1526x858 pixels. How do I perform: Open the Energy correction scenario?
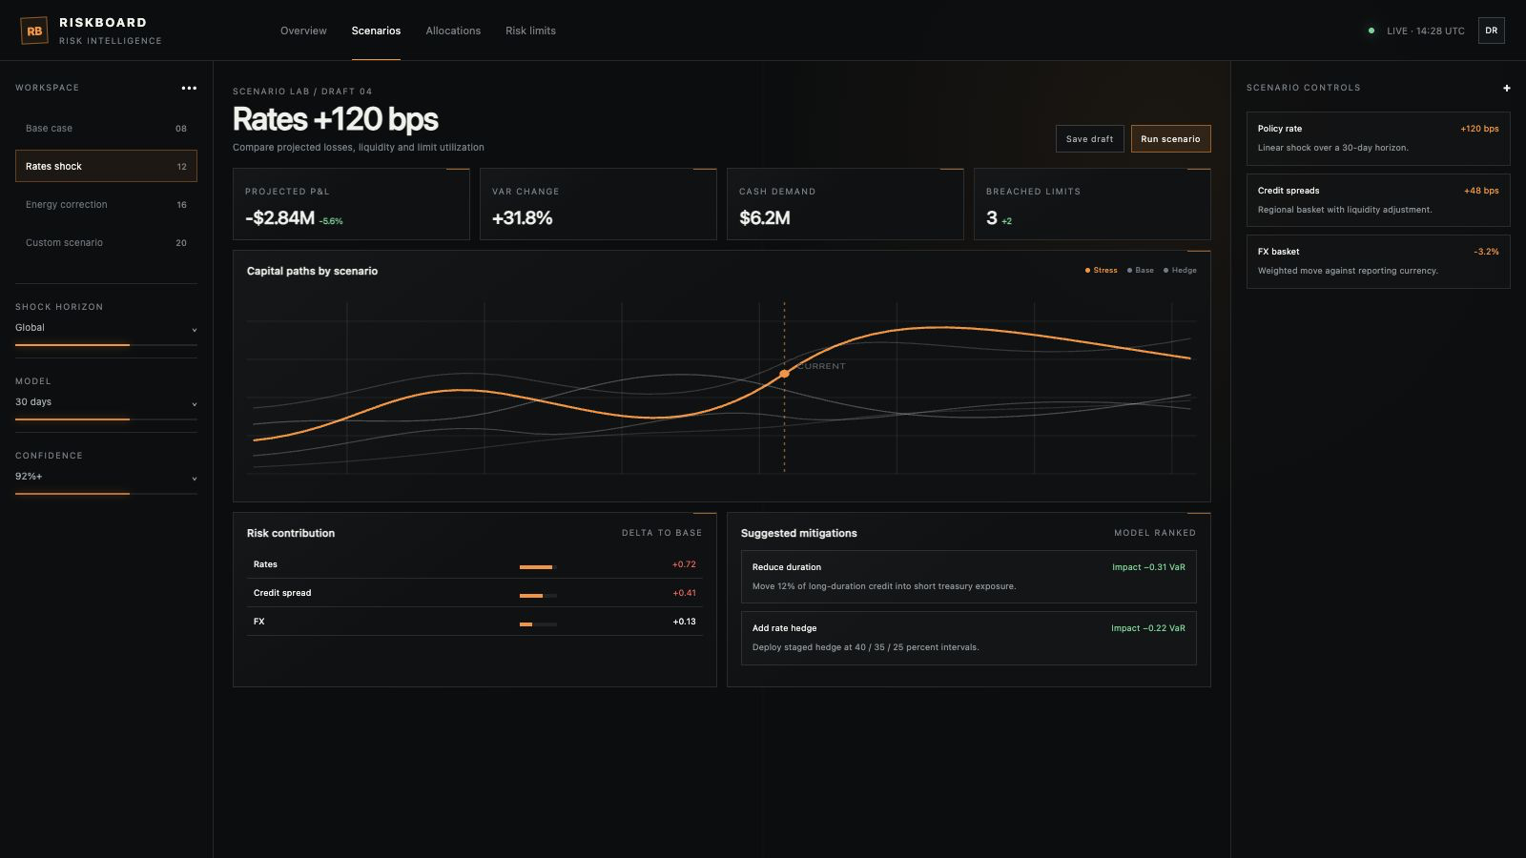(x=106, y=204)
